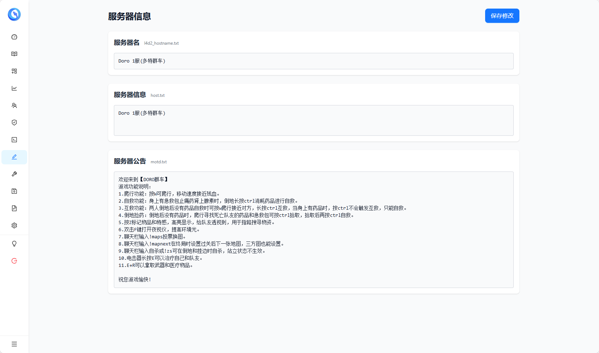Focus the 服务器信息 host.txt text area
Viewport: 599px width, 353px height.
(313, 120)
